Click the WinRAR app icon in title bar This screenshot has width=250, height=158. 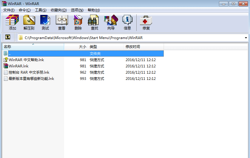point(4,4)
